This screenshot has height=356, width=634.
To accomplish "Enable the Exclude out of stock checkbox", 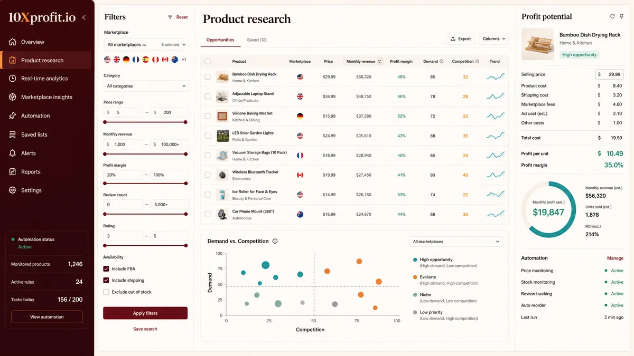I will click(x=106, y=292).
